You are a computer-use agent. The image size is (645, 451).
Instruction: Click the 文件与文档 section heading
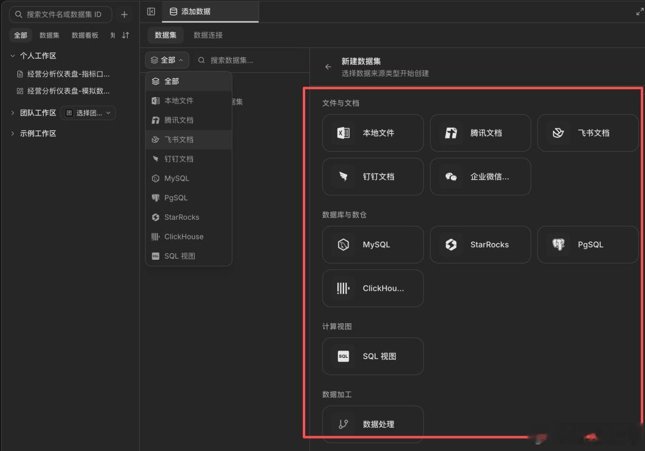pos(340,103)
